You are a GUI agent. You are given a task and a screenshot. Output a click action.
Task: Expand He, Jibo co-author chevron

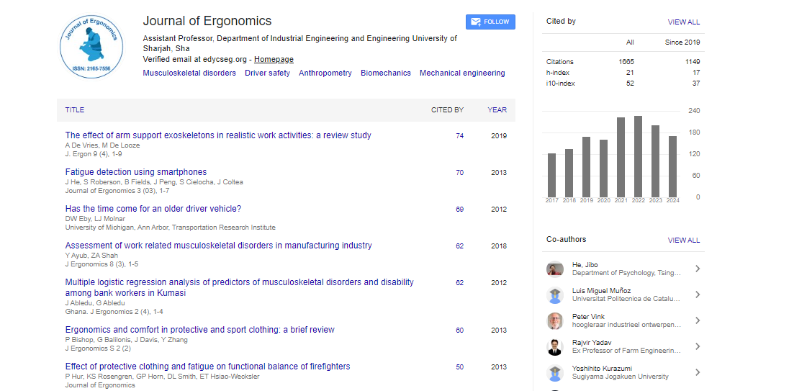(x=698, y=269)
